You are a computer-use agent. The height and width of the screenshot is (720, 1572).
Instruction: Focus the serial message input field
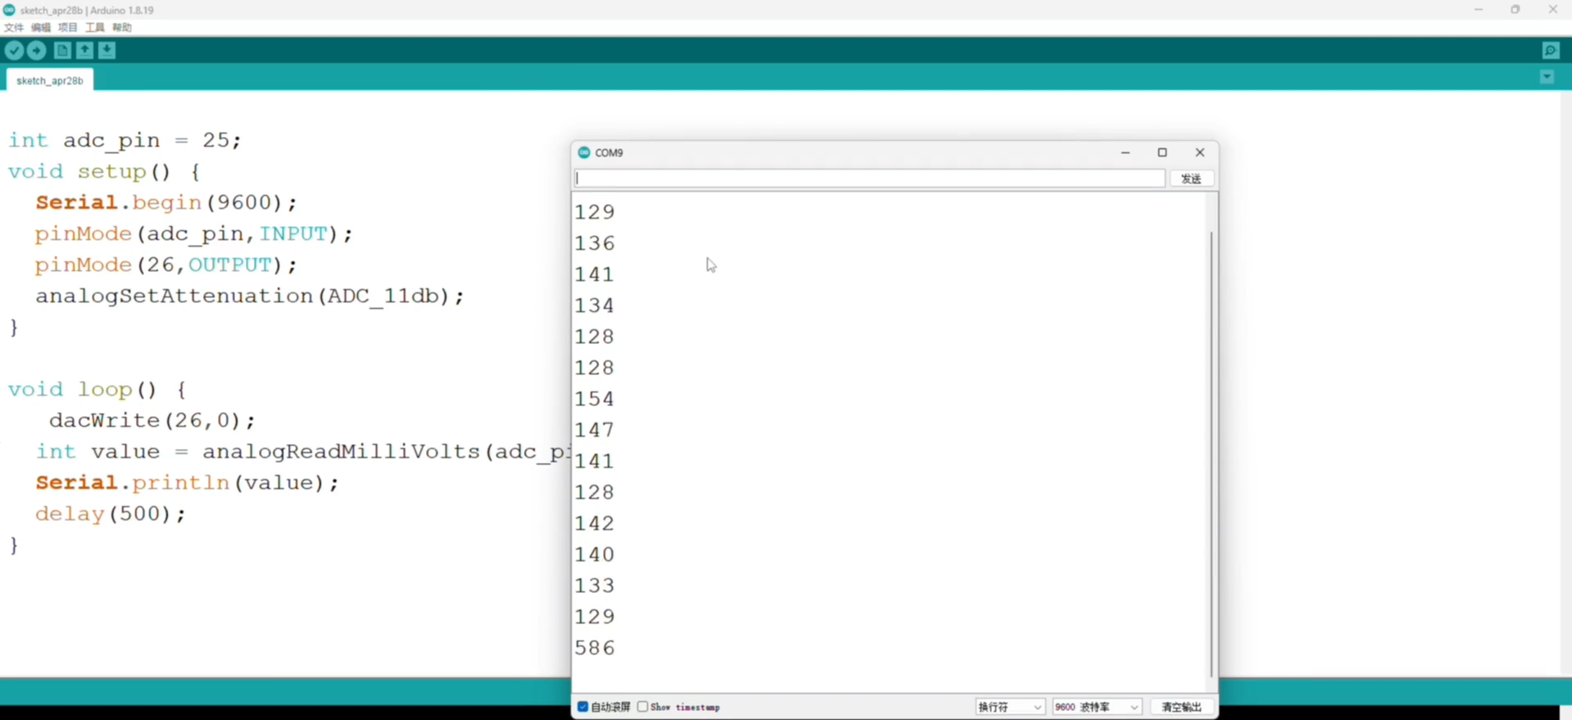click(868, 179)
